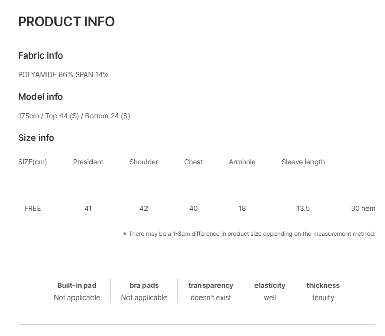Click POLYAMIDE 86% SPAN 14% text
Viewport: 385px width, 336px height.
coord(63,74)
